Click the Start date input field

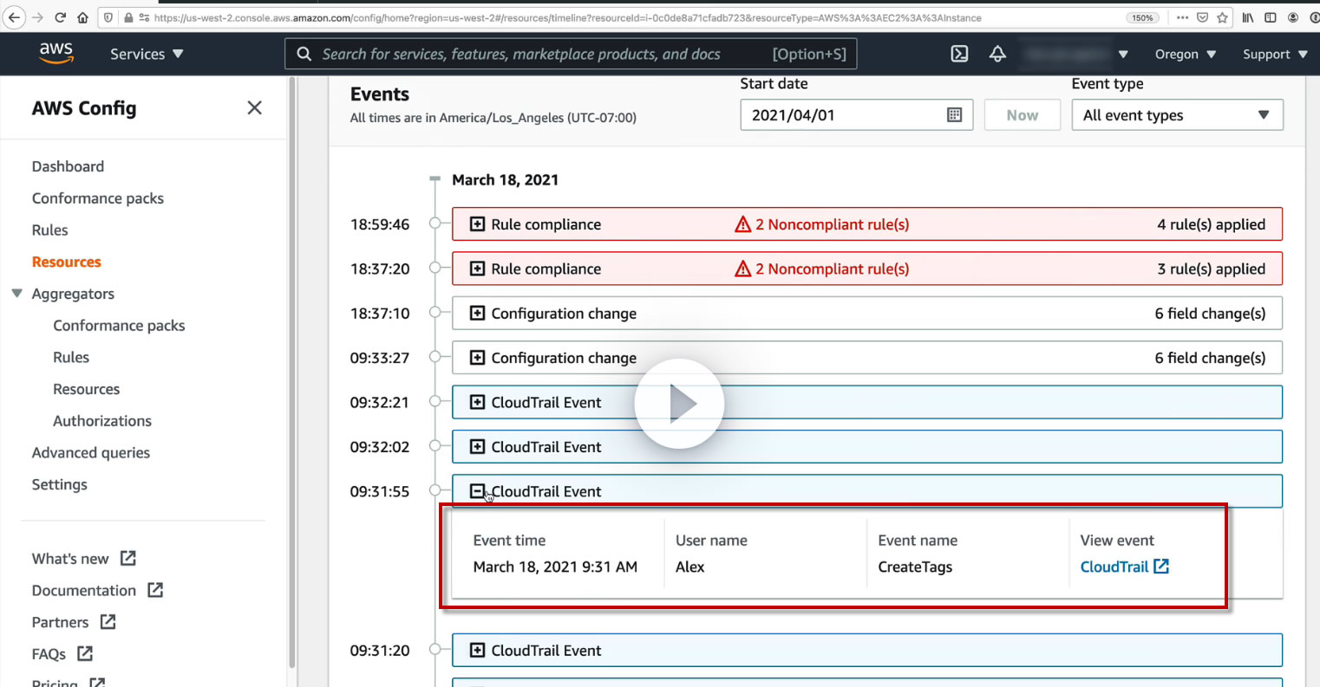click(x=856, y=115)
